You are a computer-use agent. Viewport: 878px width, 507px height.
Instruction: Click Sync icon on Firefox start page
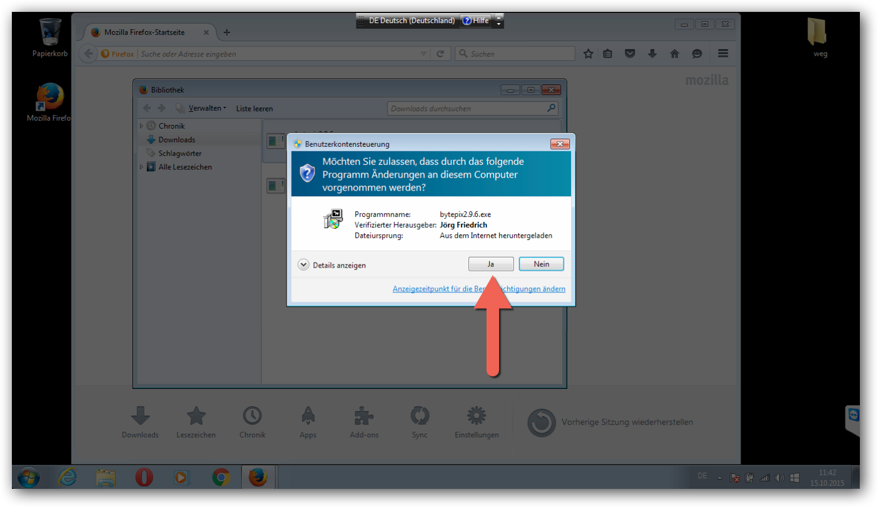(420, 422)
